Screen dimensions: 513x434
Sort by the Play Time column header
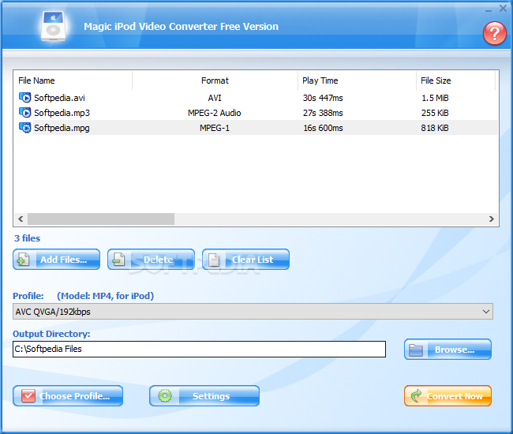coord(357,80)
